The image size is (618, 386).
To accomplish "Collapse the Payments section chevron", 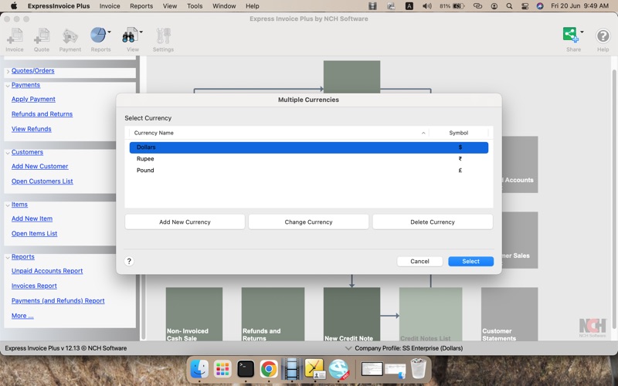I will pos(8,86).
